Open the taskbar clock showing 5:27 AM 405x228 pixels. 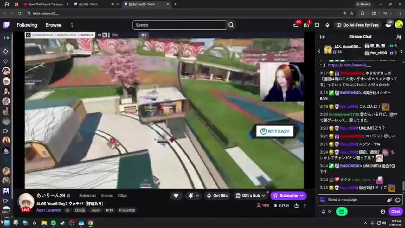[396, 223]
